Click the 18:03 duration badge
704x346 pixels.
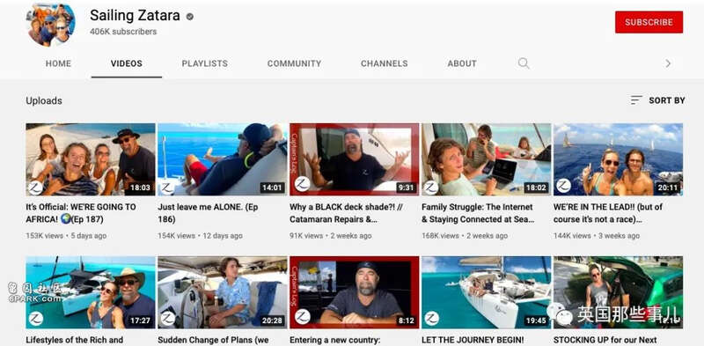click(x=140, y=188)
